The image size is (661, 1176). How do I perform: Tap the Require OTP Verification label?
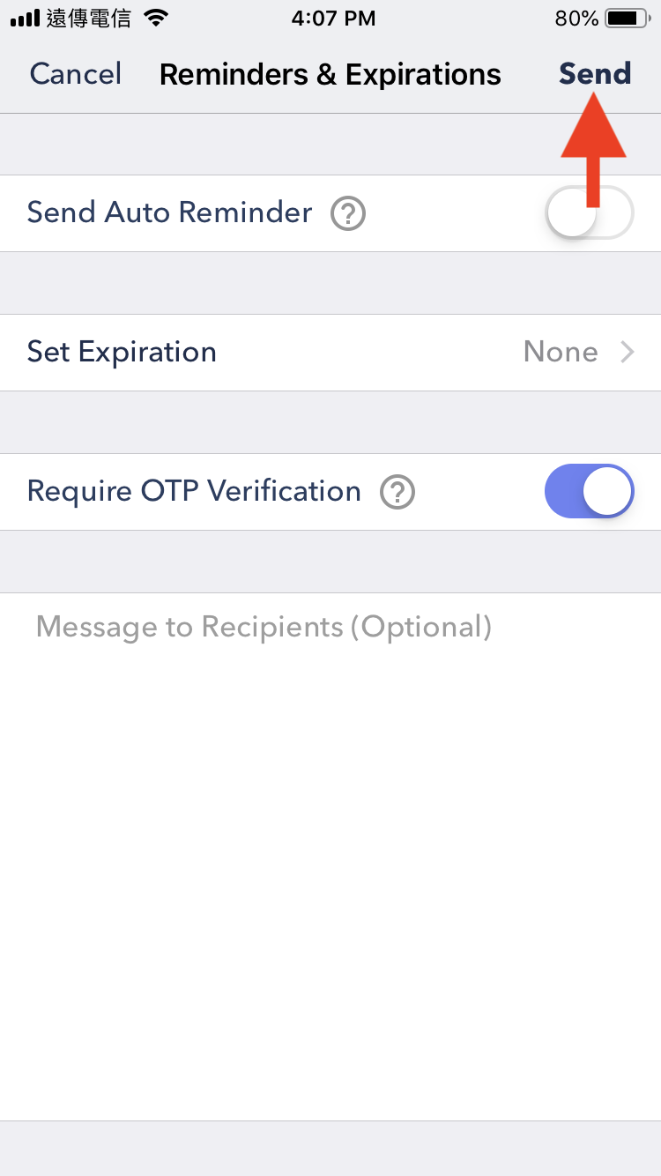194,491
